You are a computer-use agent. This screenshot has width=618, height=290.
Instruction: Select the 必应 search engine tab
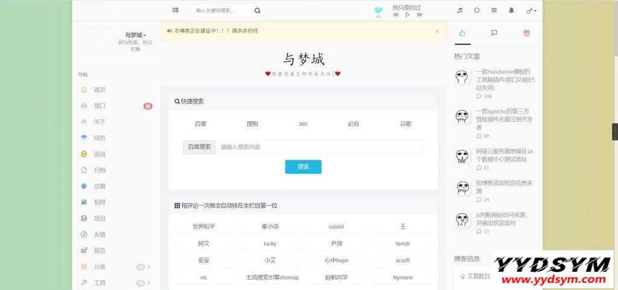354,124
